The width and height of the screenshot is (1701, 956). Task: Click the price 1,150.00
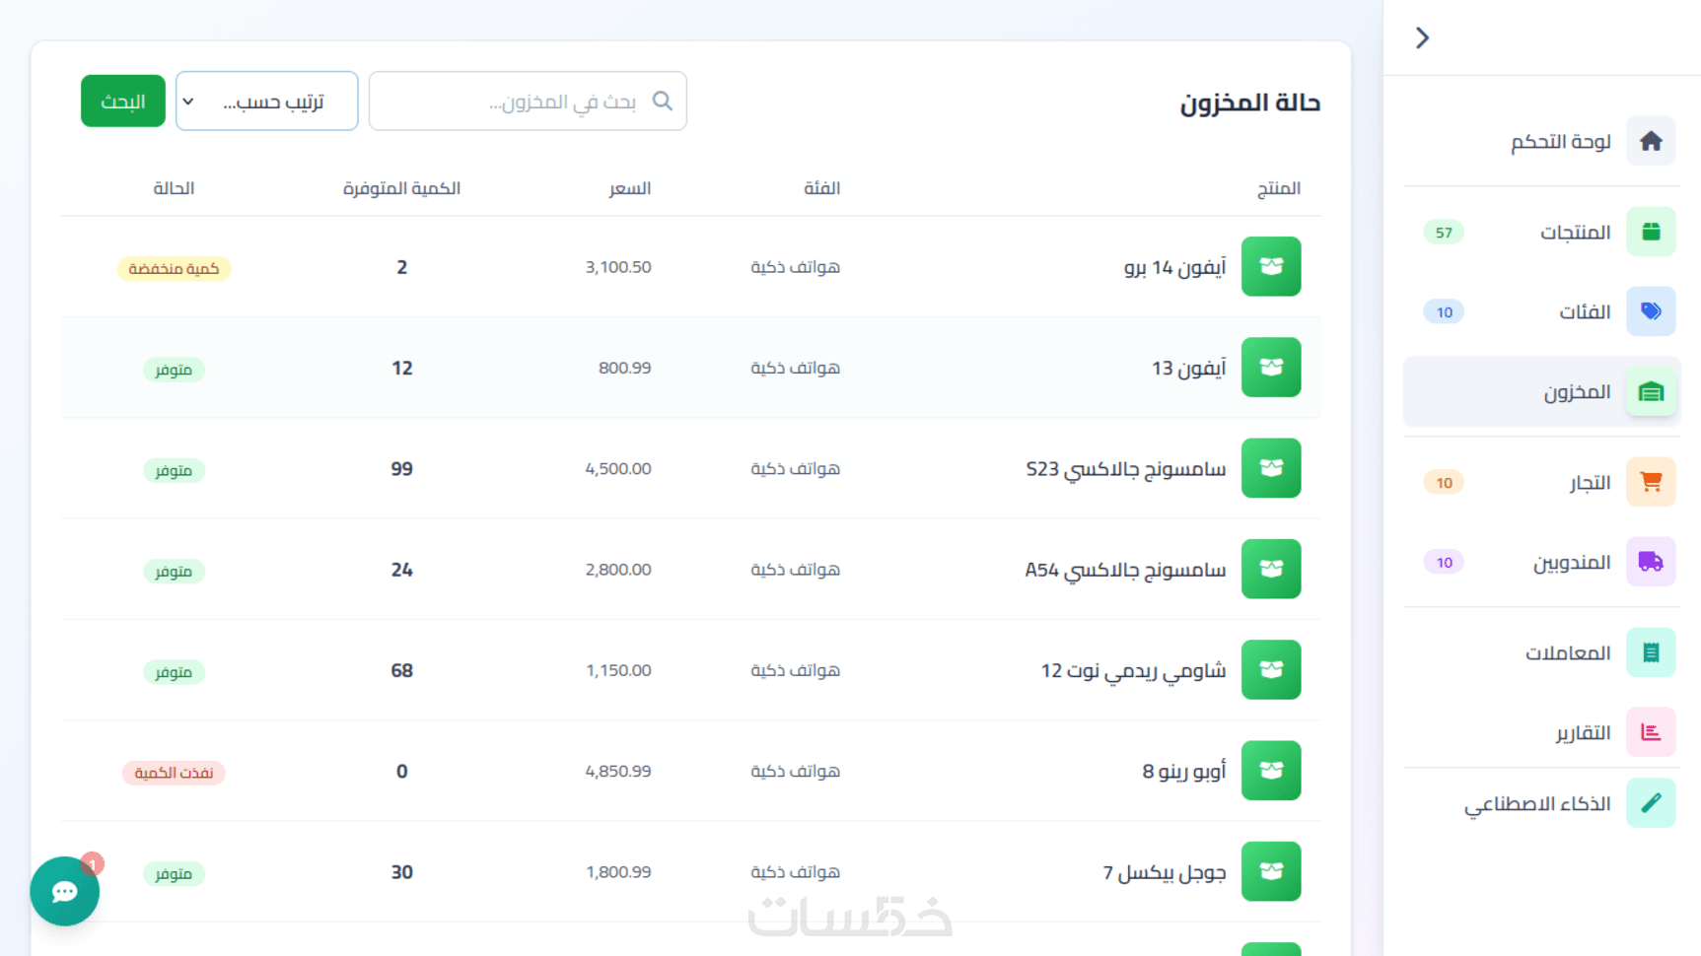pyautogui.click(x=618, y=670)
